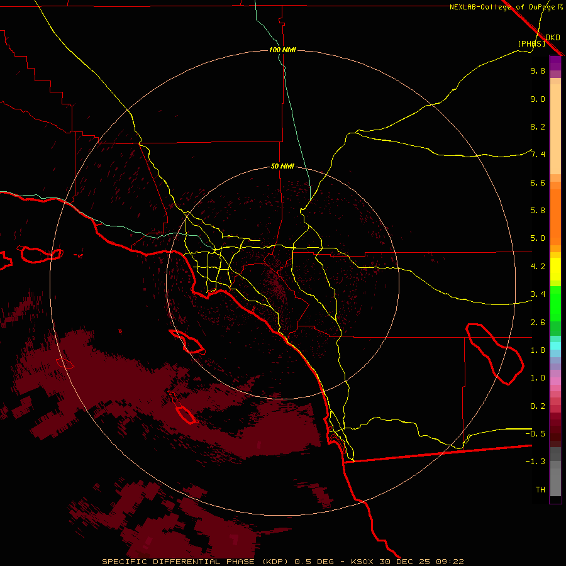566x566 pixels.
Task: Click the [PHAS] units label
Action: point(531,43)
